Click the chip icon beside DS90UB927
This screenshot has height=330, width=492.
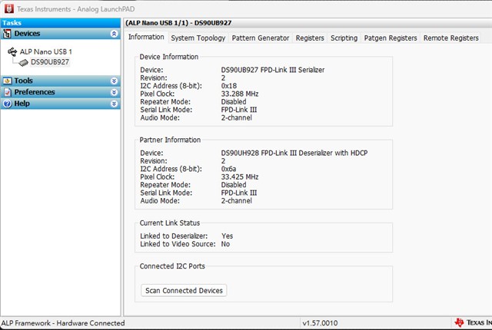24,63
